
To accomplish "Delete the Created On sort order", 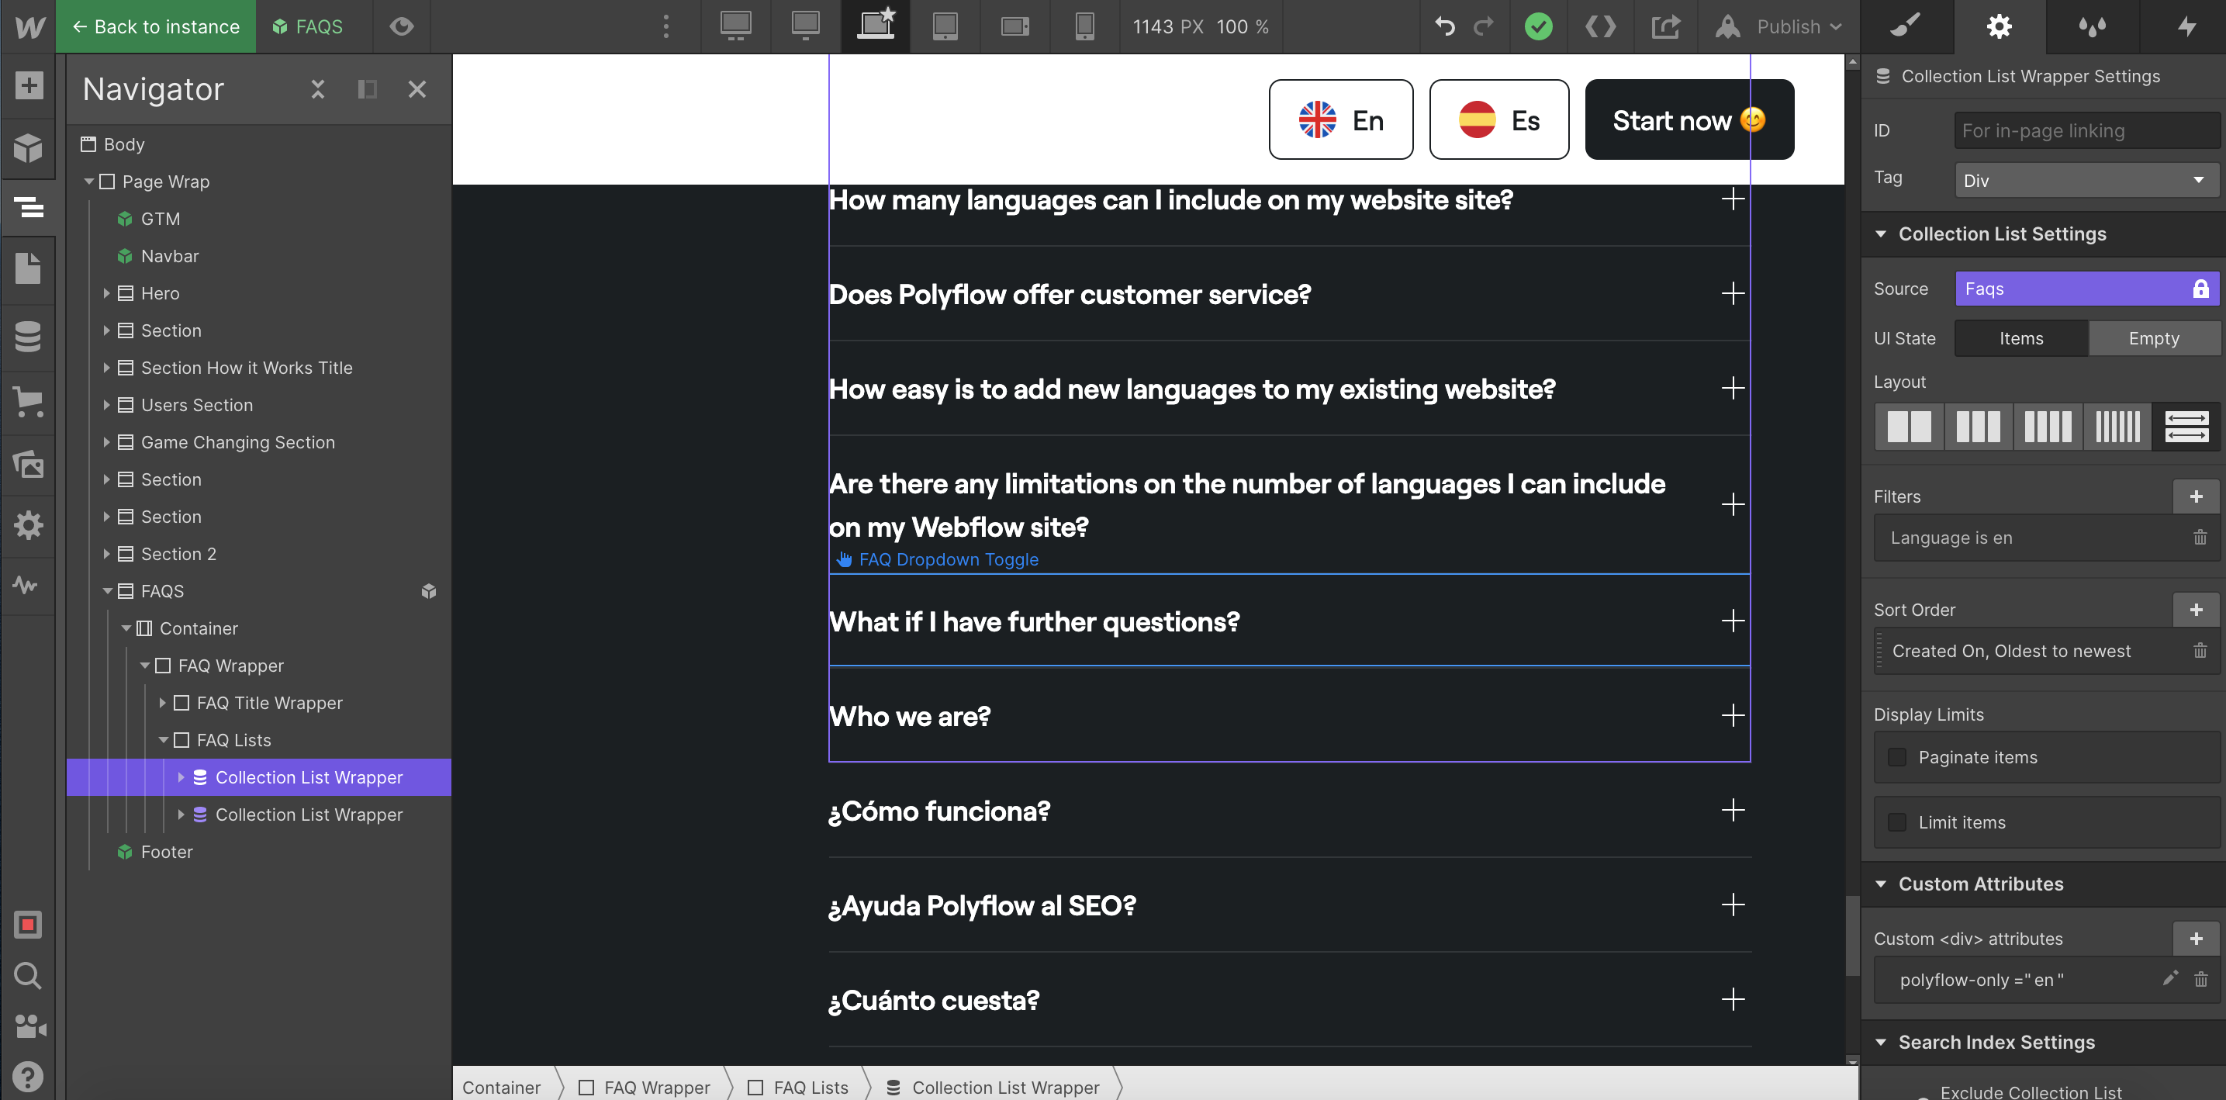I will pos(2200,650).
